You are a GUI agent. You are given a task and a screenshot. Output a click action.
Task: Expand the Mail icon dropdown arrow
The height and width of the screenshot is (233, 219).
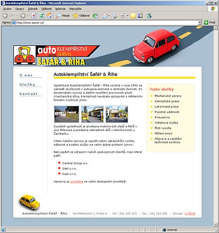click(109, 16)
